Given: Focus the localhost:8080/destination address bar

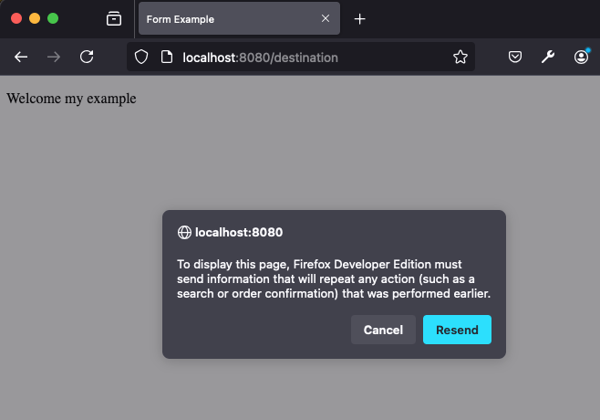Looking at the screenshot, I should coord(301,57).
